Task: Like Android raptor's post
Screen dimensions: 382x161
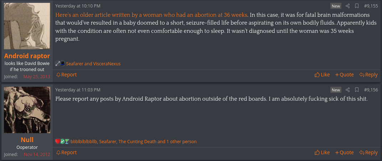Action: [322, 75]
